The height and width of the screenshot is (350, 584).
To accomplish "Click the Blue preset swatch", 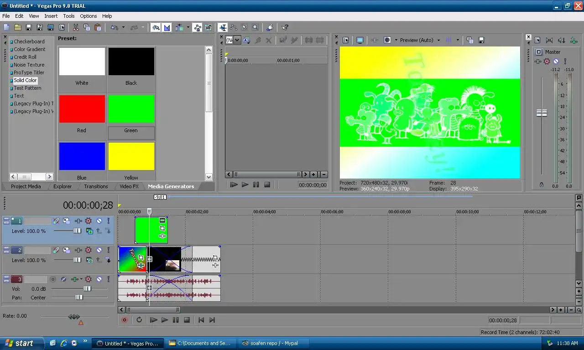I will click(x=82, y=156).
